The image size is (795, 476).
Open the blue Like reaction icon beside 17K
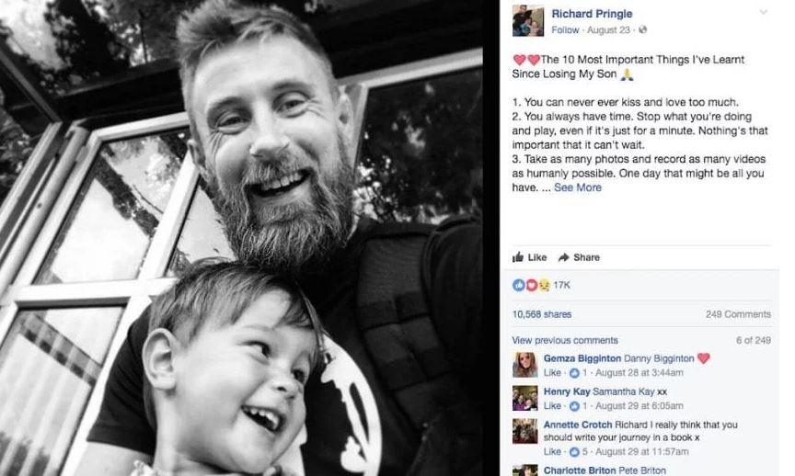[518, 285]
